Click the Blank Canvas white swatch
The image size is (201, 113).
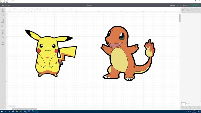[183, 104]
